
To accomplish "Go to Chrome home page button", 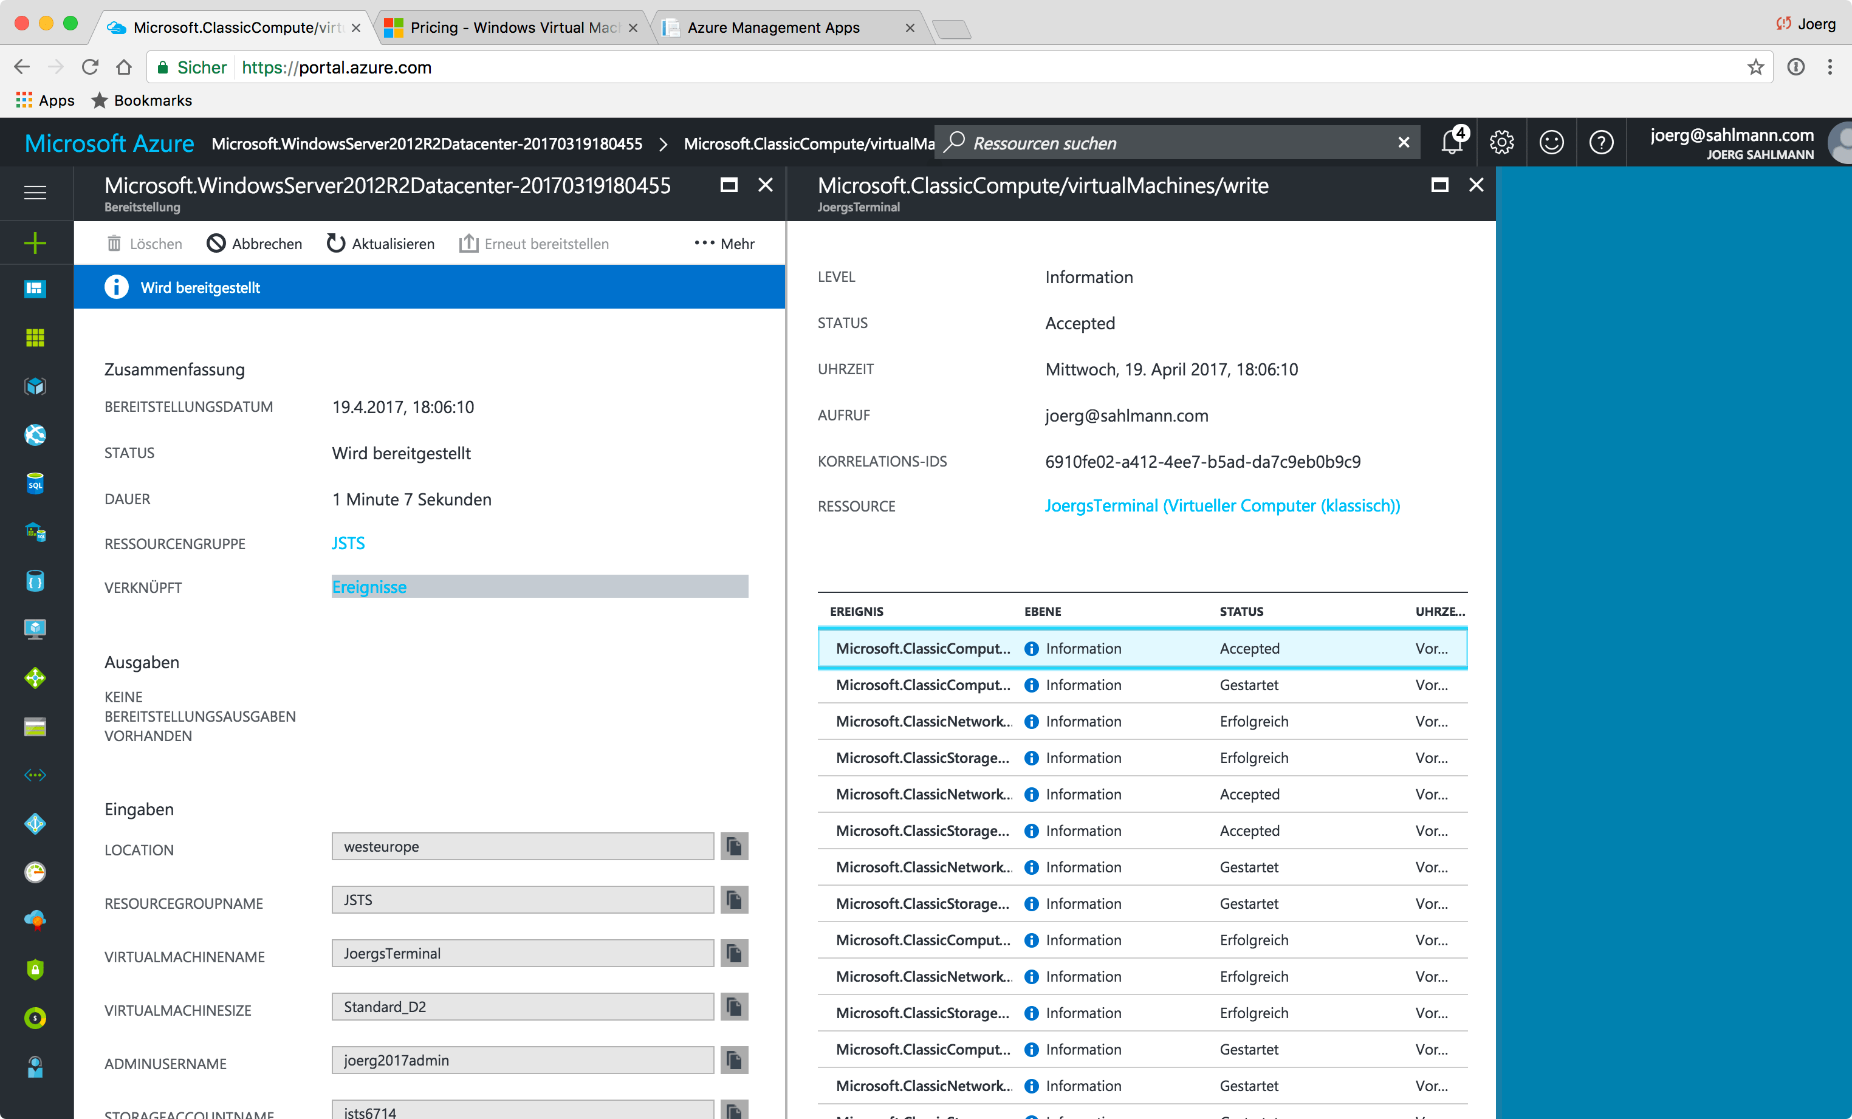I will click(124, 67).
